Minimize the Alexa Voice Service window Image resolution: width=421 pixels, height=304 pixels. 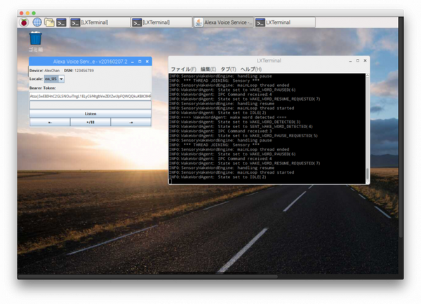[x=131, y=62]
